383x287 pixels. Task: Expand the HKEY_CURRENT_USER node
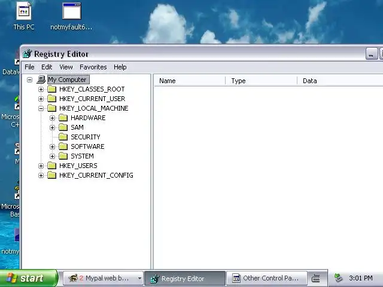pos(41,99)
